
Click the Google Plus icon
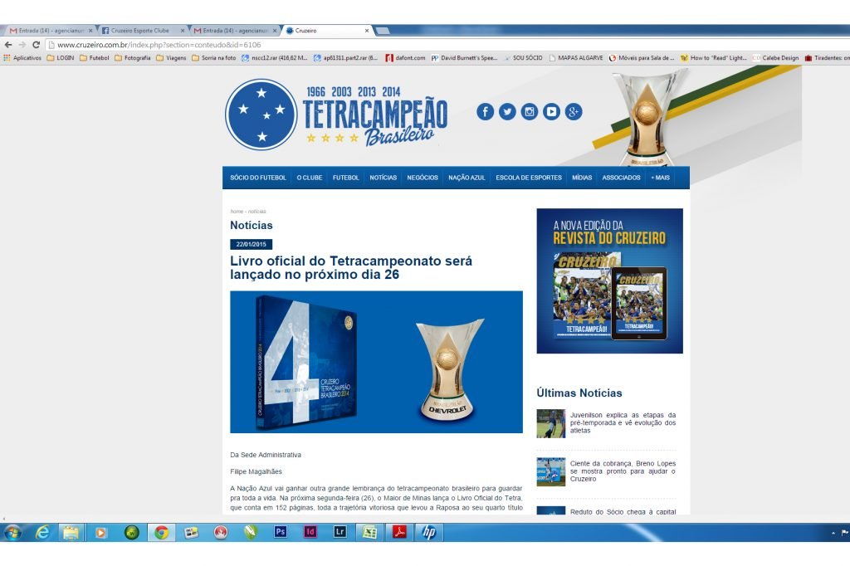tap(574, 112)
